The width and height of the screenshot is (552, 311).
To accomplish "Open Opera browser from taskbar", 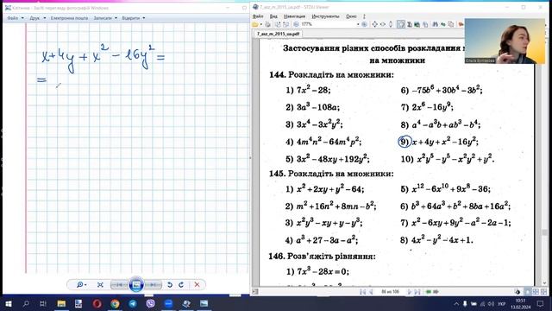I will pos(97,303).
